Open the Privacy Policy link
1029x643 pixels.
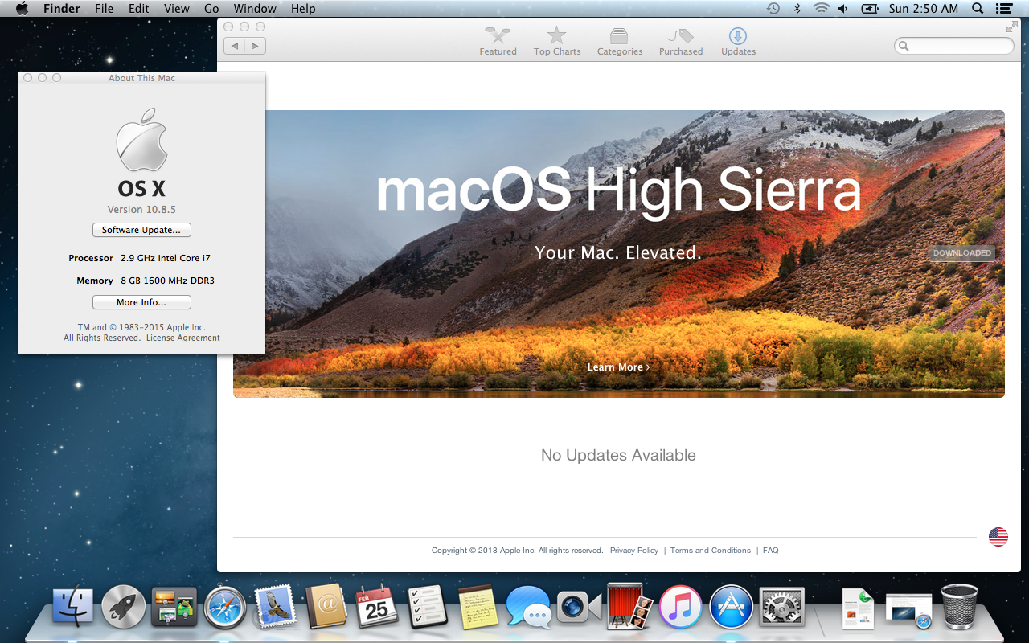pyautogui.click(x=634, y=551)
